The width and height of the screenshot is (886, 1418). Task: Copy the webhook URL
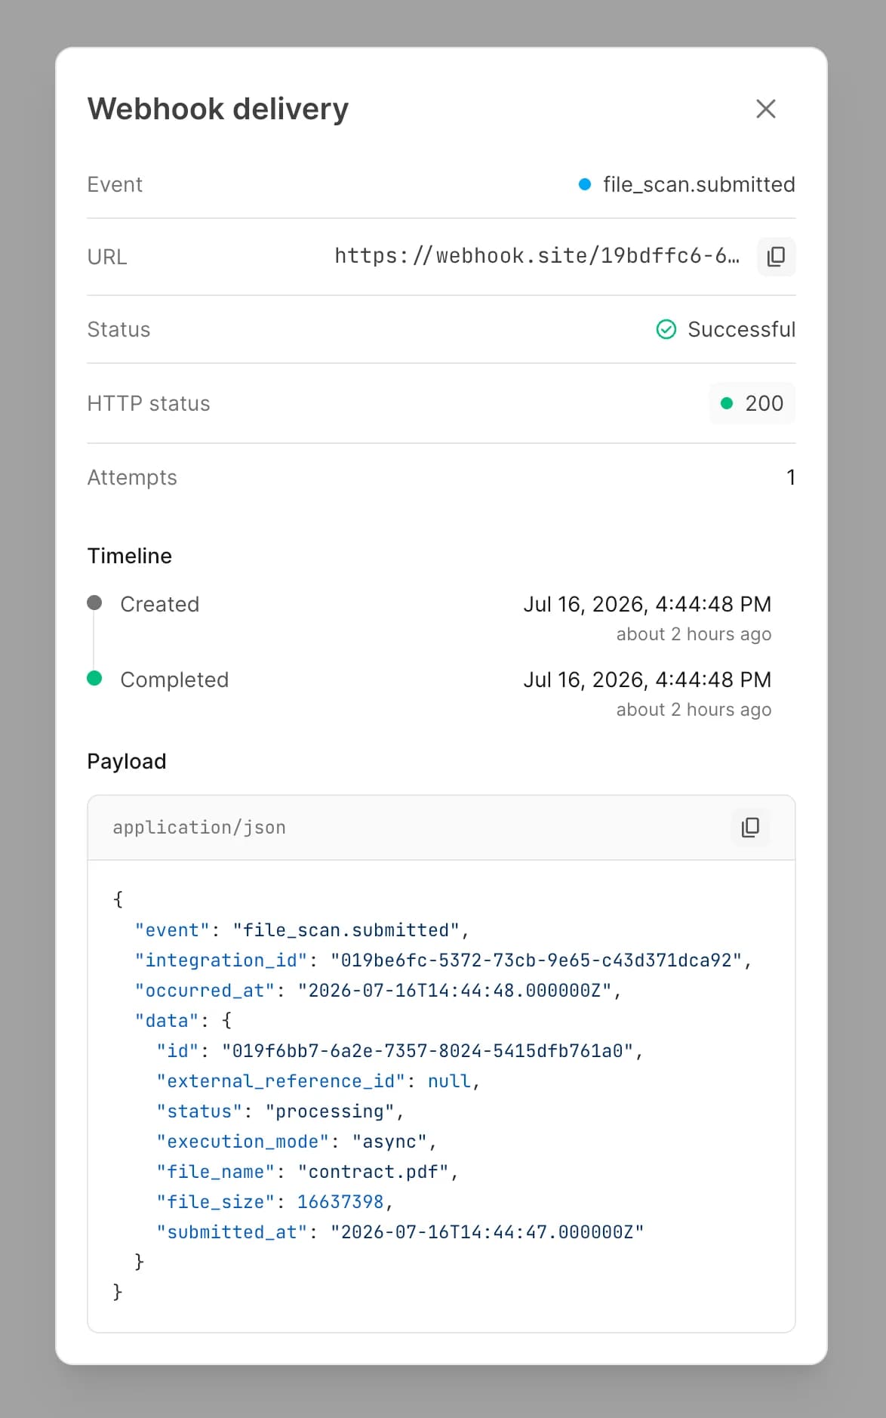(x=776, y=257)
